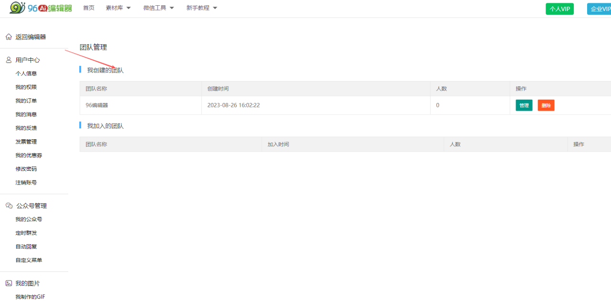The width and height of the screenshot is (611, 301).
Task: Click the 团队管理 page title
Action: pyautogui.click(x=93, y=47)
